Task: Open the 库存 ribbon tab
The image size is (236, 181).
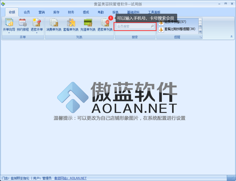Action: click(x=56, y=12)
